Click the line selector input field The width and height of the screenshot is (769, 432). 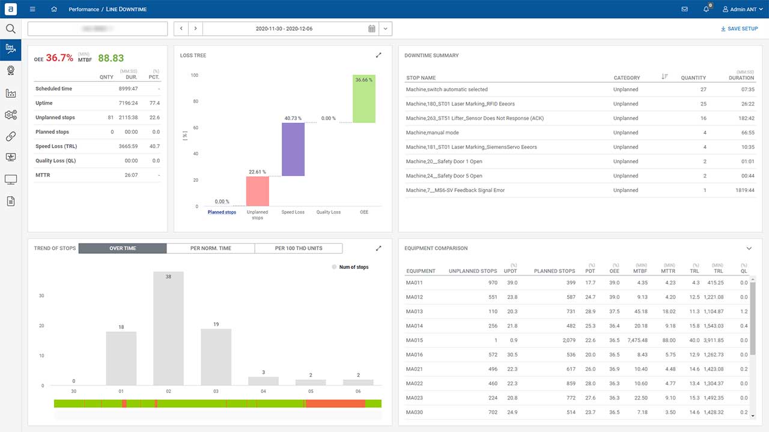[97, 29]
